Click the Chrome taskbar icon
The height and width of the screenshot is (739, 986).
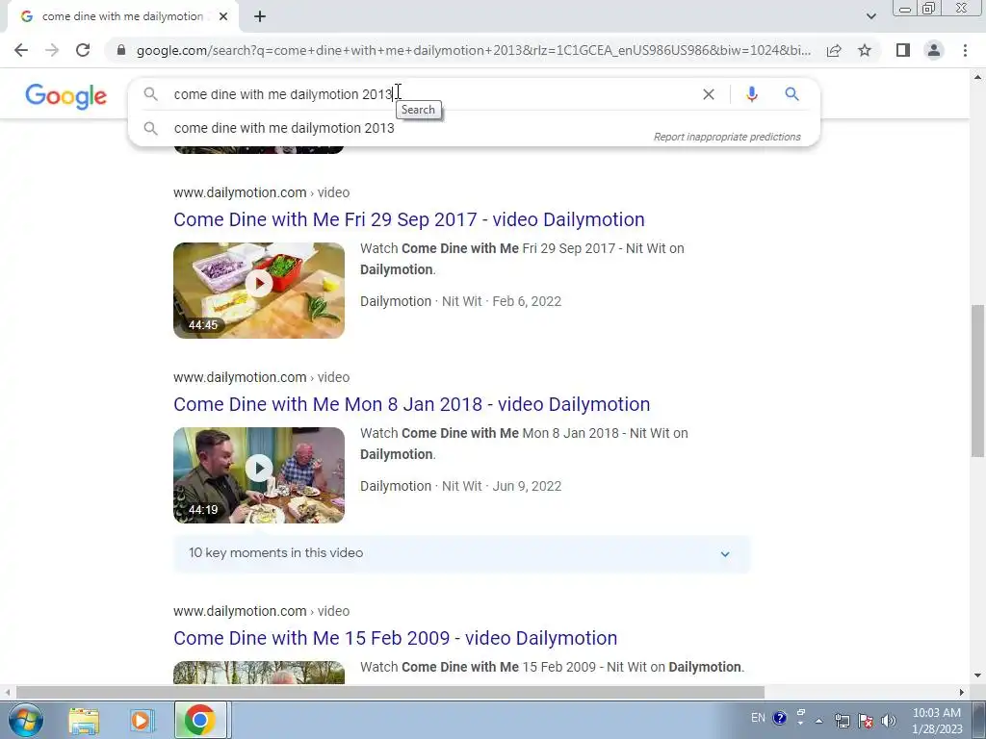(x=200, y=720)
